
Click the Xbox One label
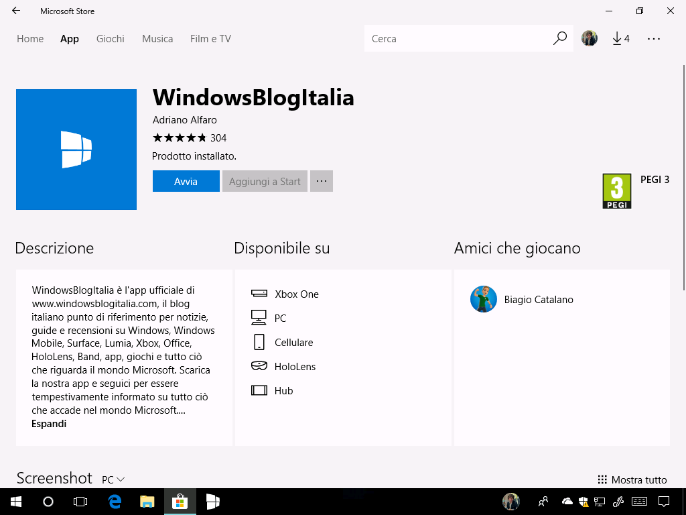297,294
